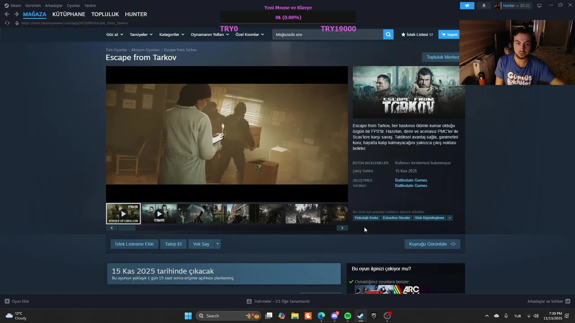Open the Görünüm menu

(x=33, y=5)
